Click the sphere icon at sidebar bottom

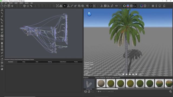[x=2, y=69]
